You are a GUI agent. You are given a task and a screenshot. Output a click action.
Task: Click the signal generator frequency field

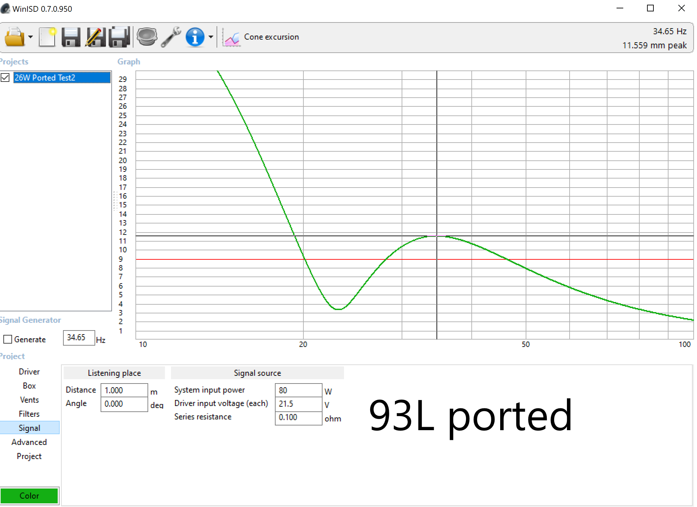point(79,338)
